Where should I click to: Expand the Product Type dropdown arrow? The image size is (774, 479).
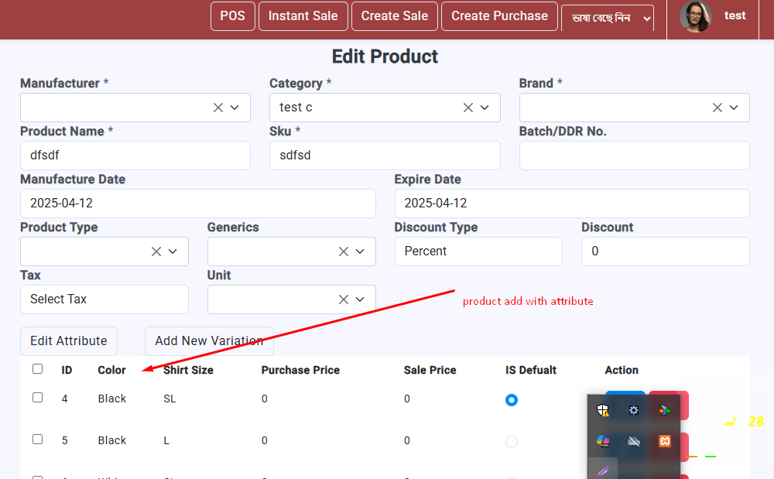pos(173,251)
